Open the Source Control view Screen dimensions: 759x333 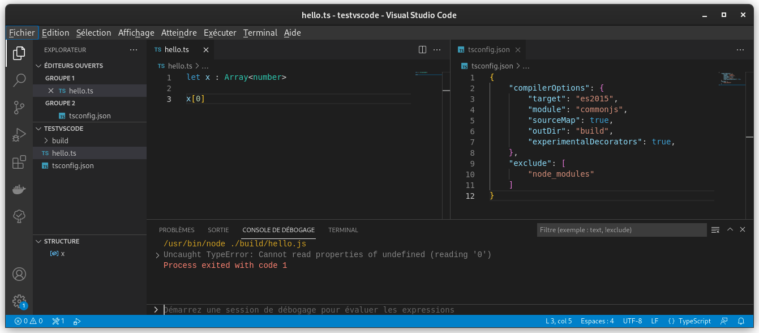tap(19, 107)
